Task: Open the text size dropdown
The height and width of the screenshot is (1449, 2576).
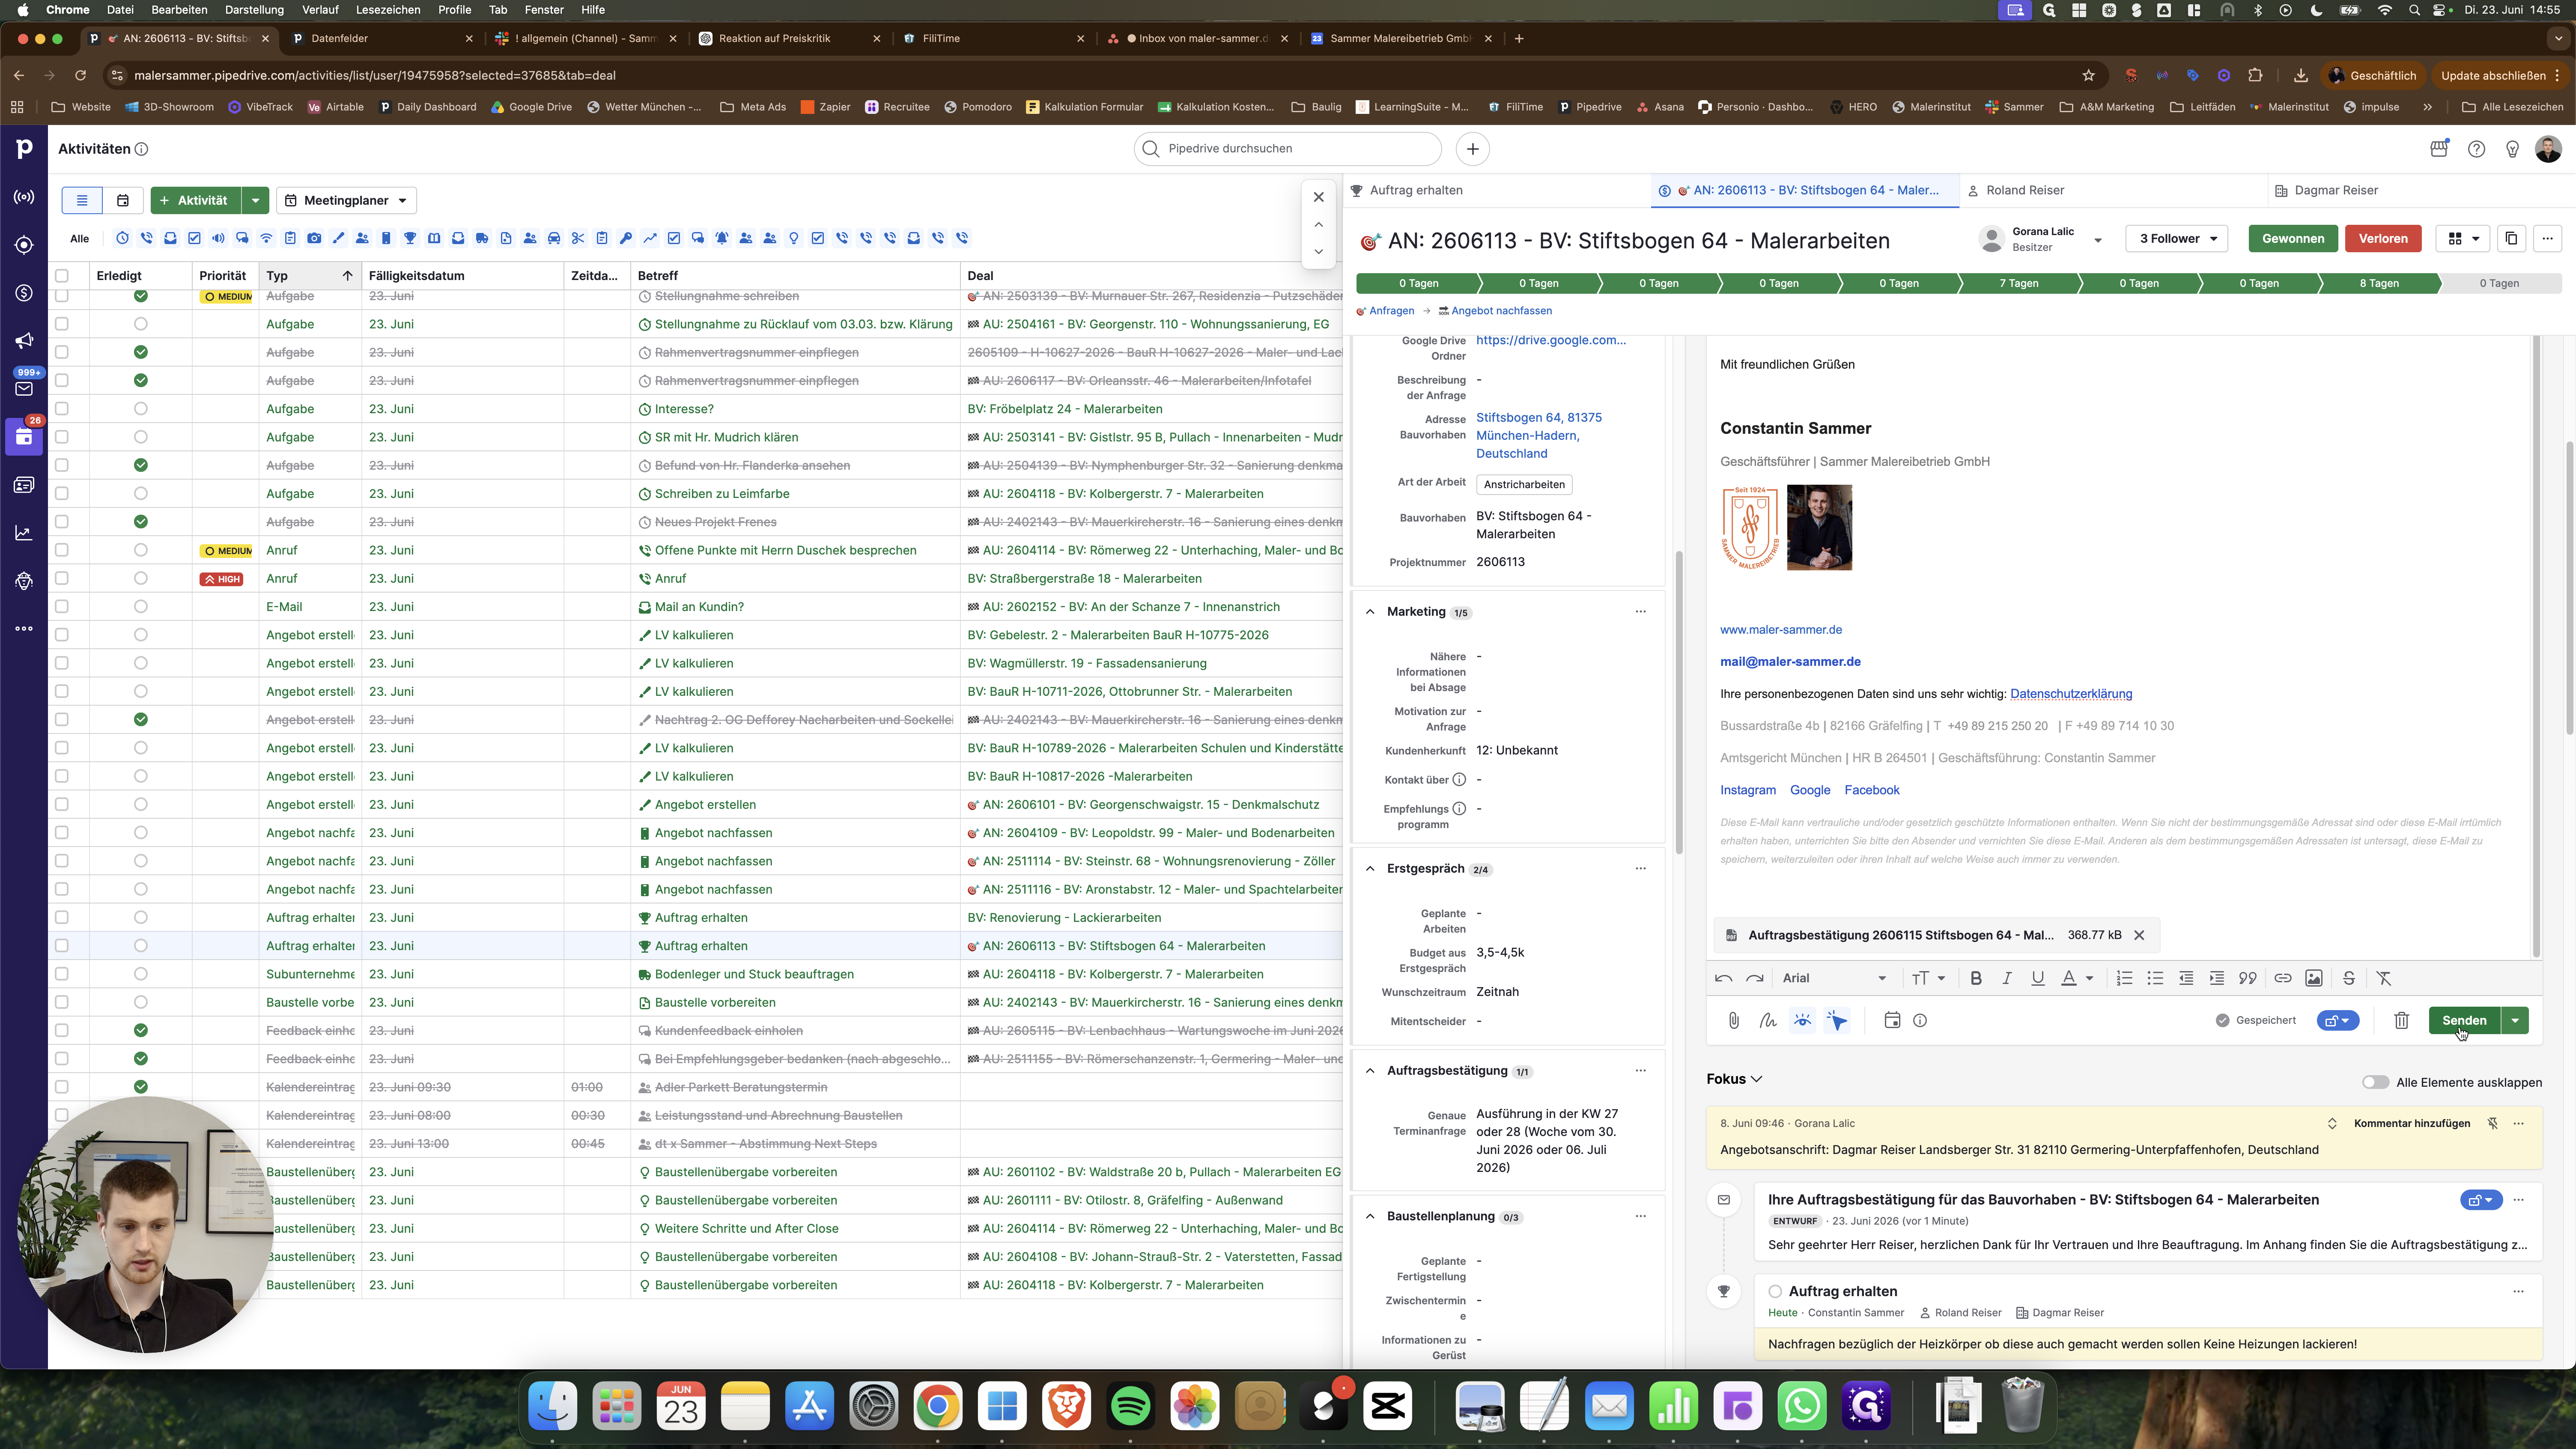Action: click(1928, 978)
